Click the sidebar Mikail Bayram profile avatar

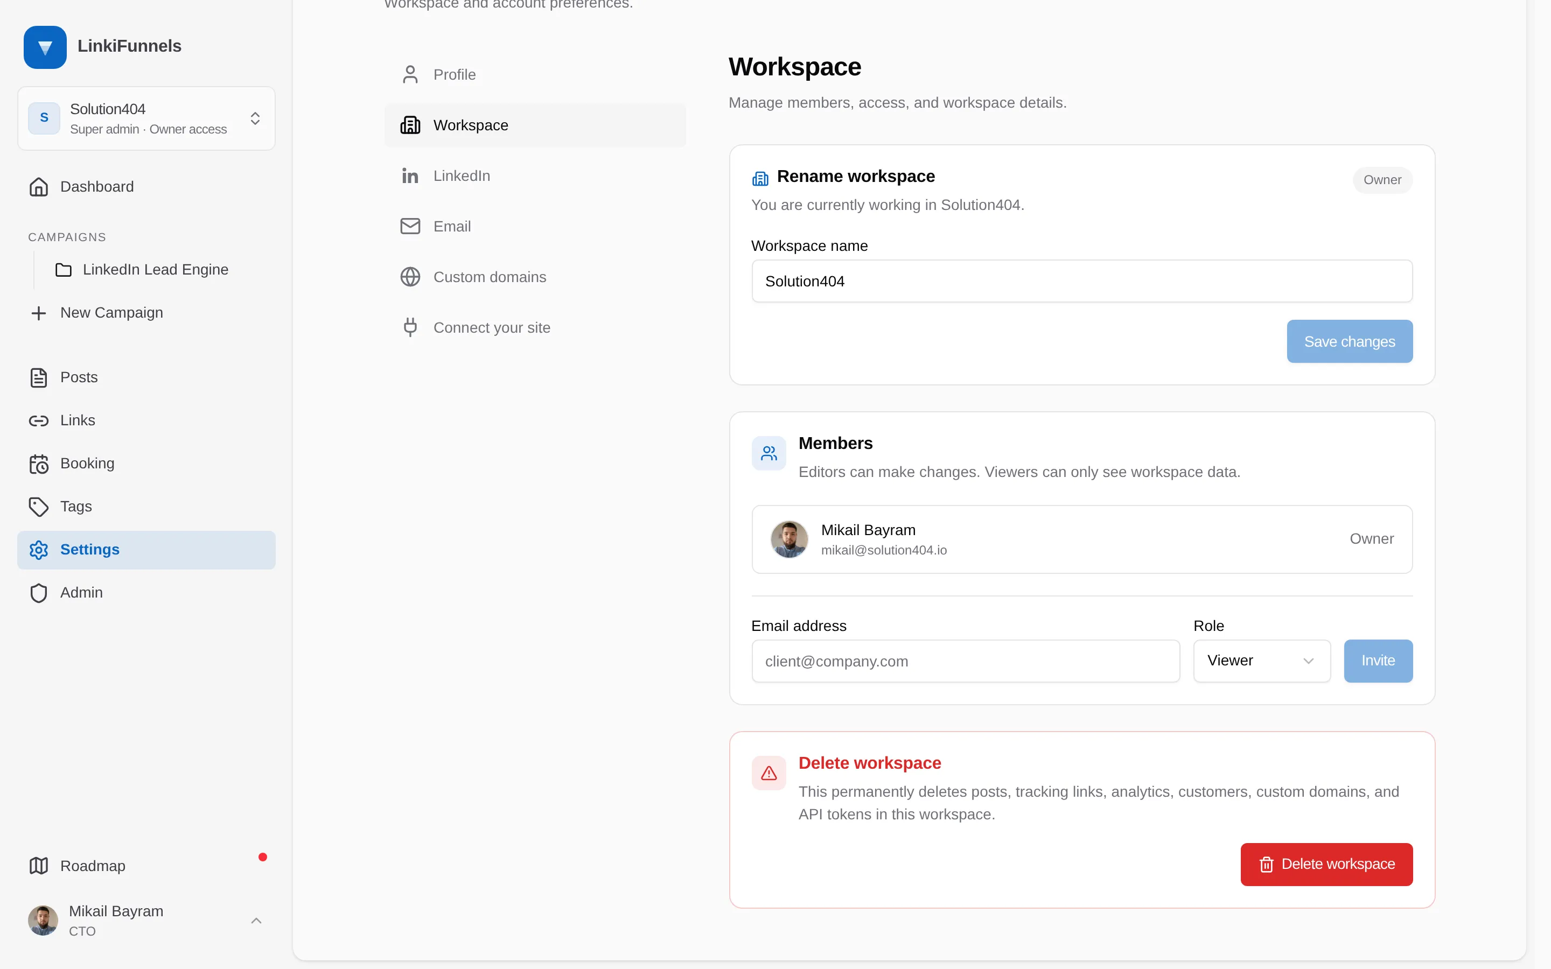point(43,921)
